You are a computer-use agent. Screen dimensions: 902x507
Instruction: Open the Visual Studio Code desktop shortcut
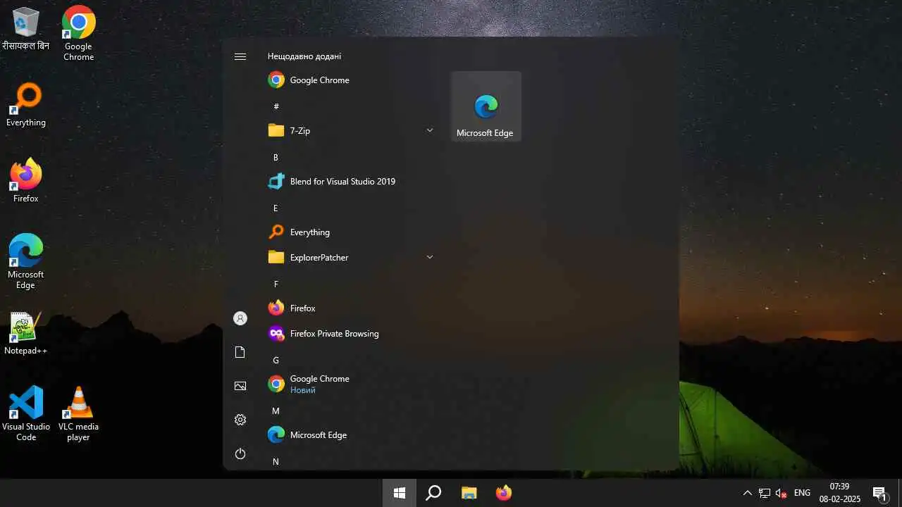[25, 413]
